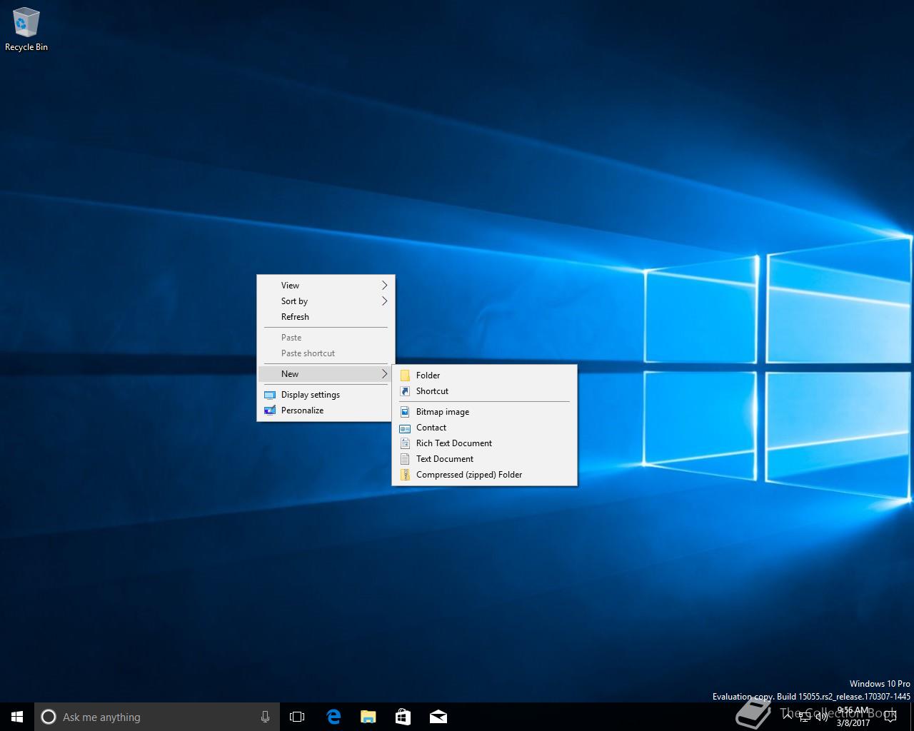Launch Microsoft Edge from the taskbar

coord(333,717)
